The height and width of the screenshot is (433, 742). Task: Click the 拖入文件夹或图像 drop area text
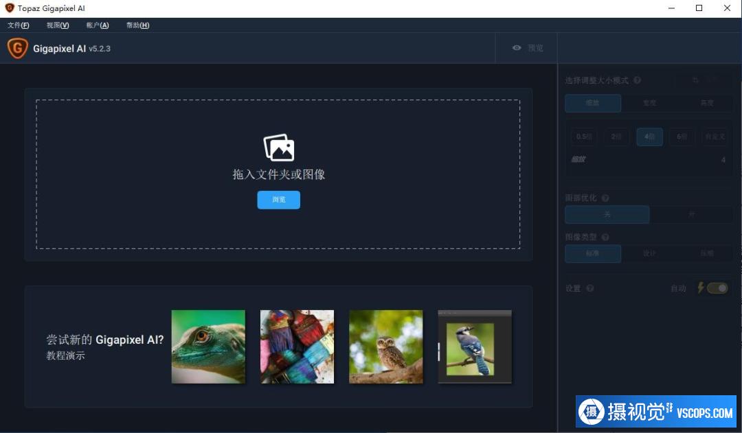tap(279, 174)
